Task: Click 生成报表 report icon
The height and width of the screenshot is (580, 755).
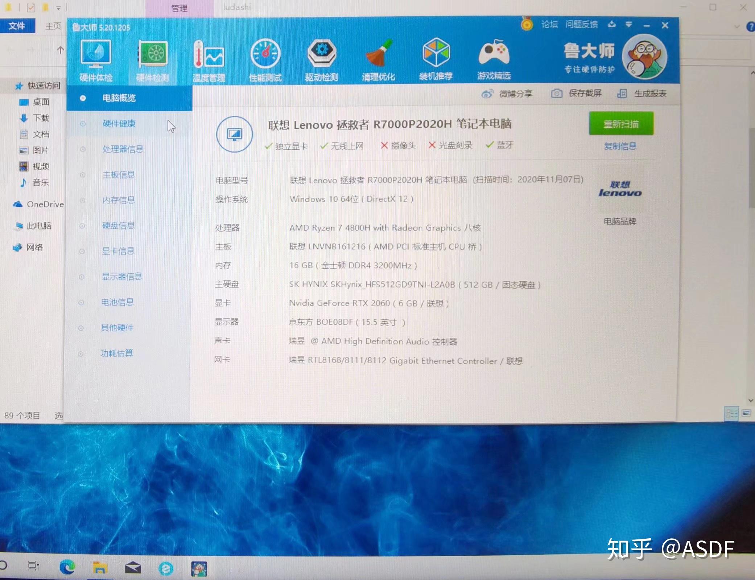Action: tap(622, 94)
